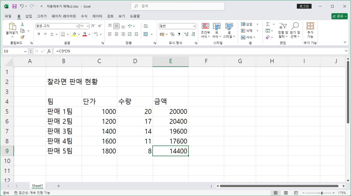The width and height of the screenshot is (351, 196).
Task: Click the accounting number format icon
Action: 162,34
